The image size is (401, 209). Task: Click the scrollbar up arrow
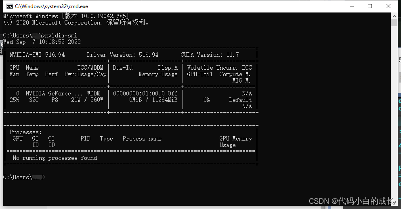394,16
